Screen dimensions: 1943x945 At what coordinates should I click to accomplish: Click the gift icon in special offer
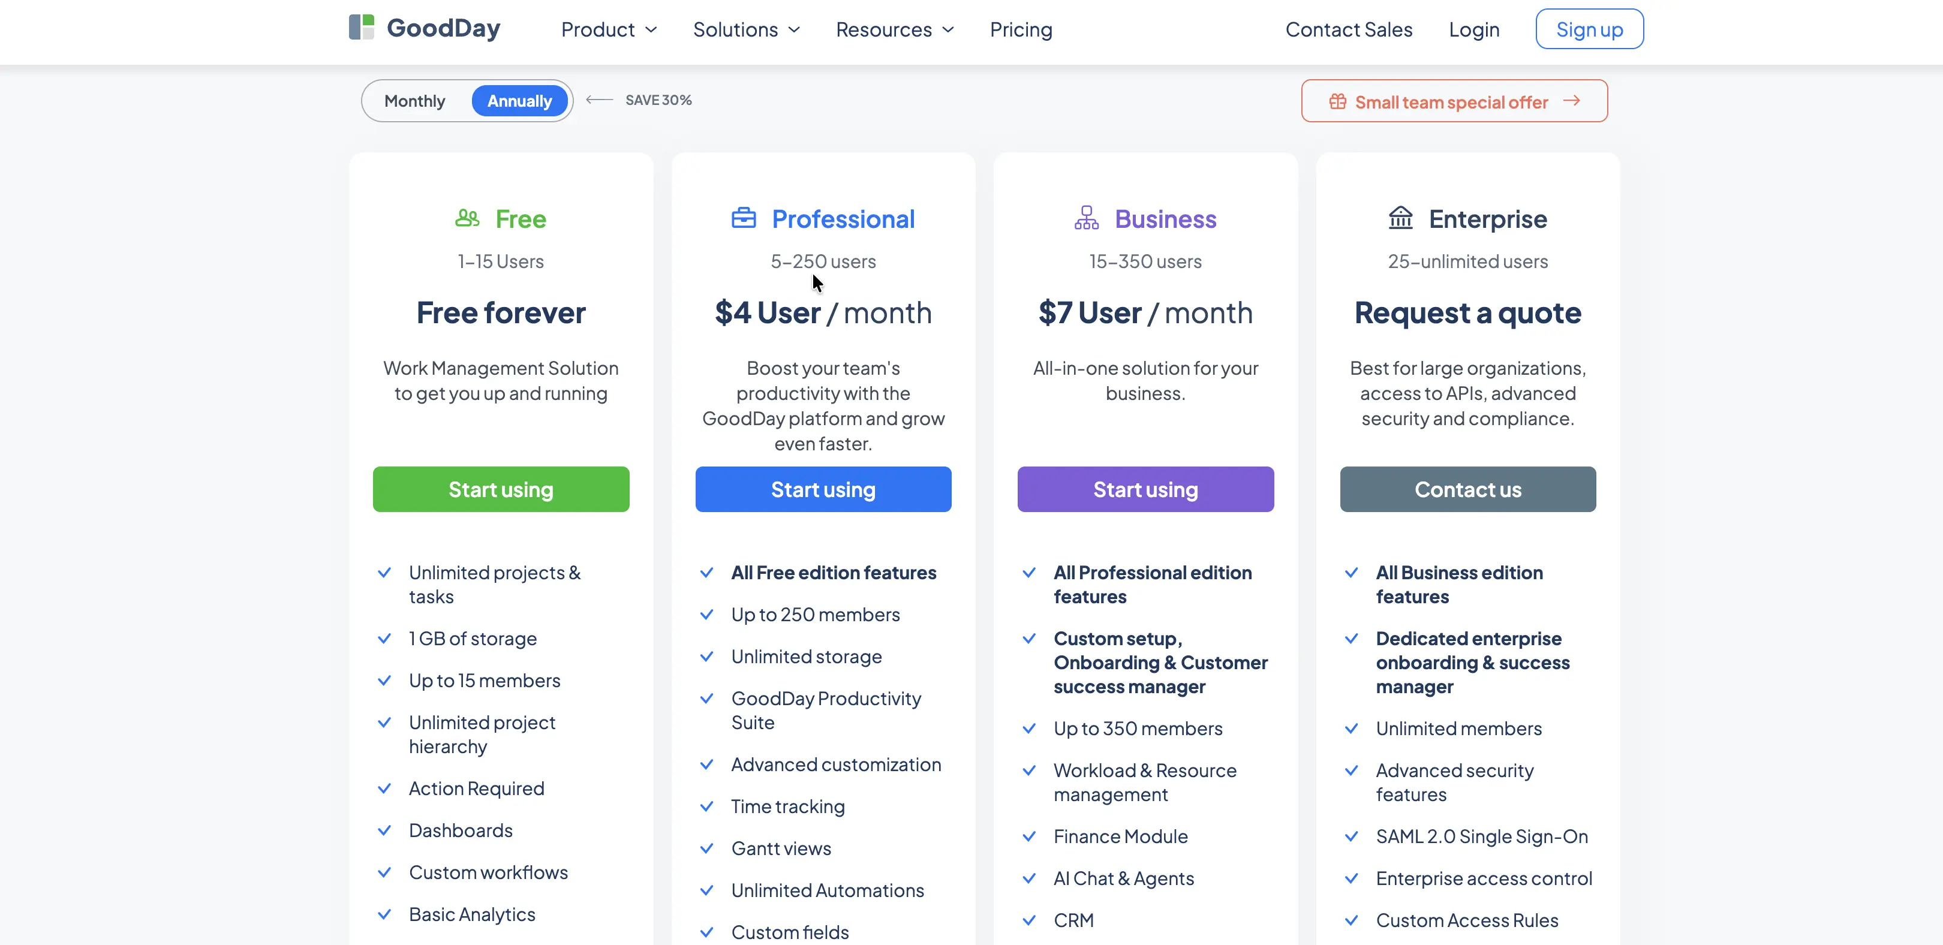(1337, 101)
